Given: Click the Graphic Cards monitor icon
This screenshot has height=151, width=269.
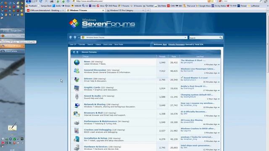Looking at the screenshot, I should click(76, 88).
